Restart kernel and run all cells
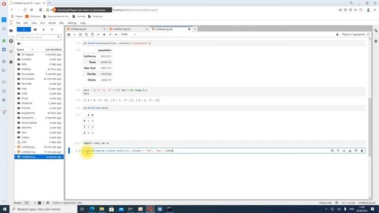Image resolution: width=379 pixels, height=213 pixels. (x=116, y=34)
